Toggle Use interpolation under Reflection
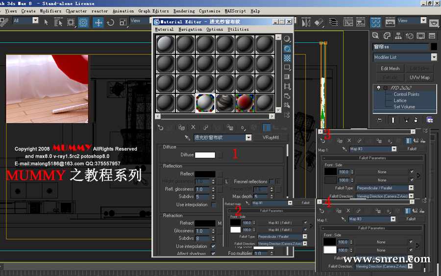 point(214,204)
